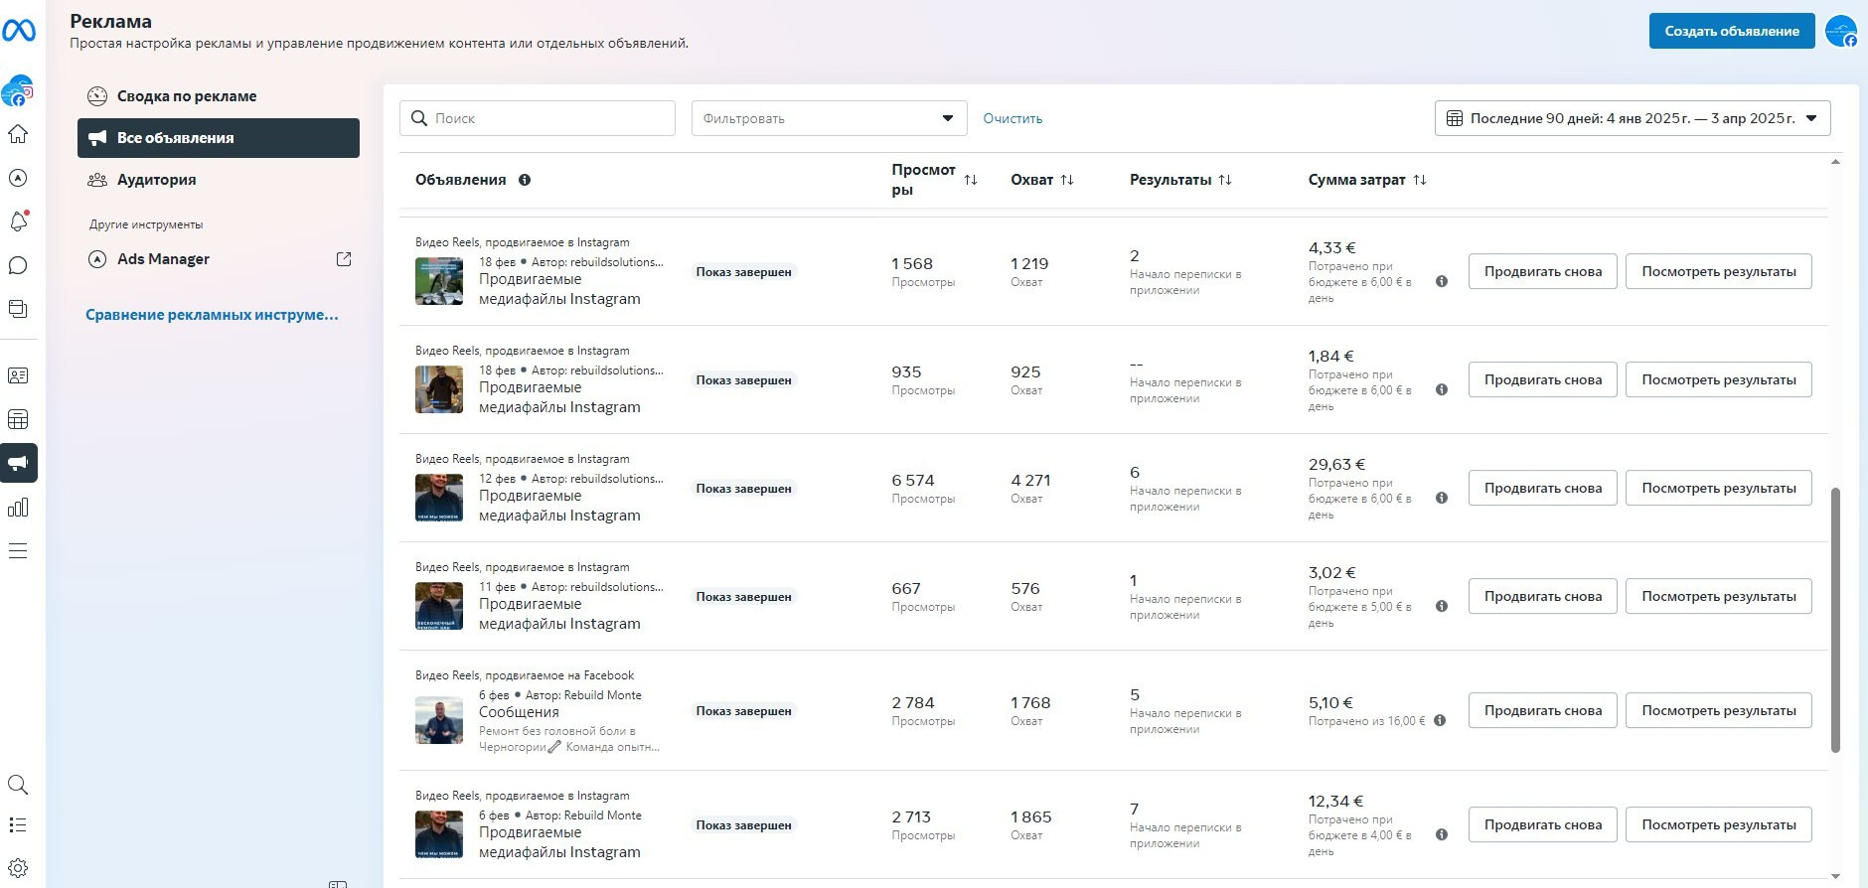The width and height of the screenshot is (1868, 888).
Task: Open Home from the left sidebar
Action: [x=18, y=134]
